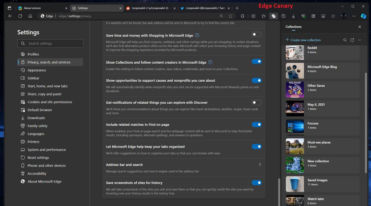The image size is (371, 206).
Task: Disable Save screenshots of sites for history
Action: 257,183
